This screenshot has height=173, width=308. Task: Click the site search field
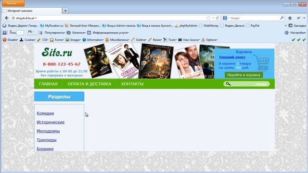coord(246,84)
